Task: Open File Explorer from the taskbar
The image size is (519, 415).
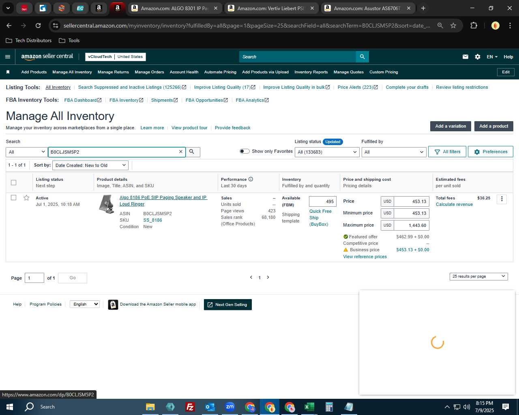Action: [x=150, y=407]
